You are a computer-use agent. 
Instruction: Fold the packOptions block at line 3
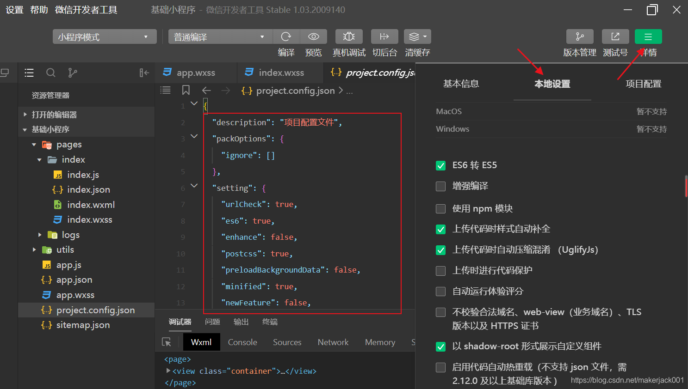click(x=194, y=136)
